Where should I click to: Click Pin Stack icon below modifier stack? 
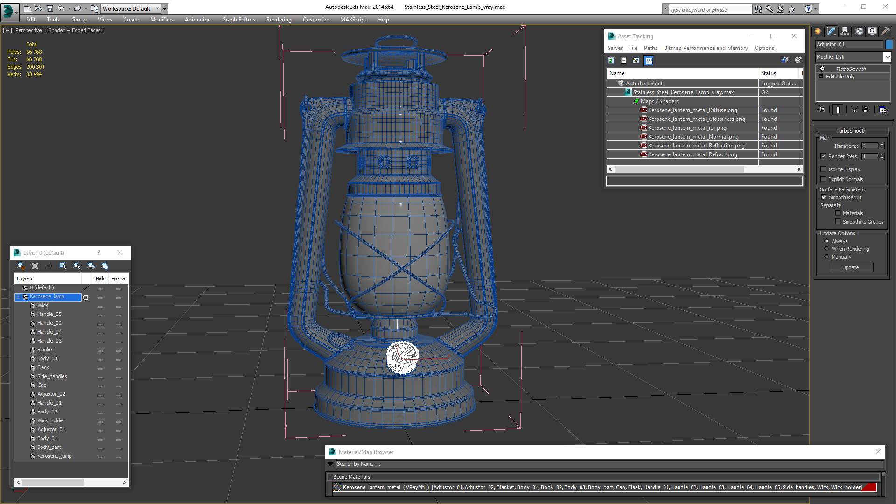[x=822, y=110]
